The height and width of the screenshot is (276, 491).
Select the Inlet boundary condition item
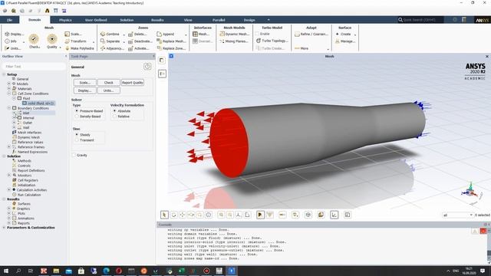tap(26, 113)
